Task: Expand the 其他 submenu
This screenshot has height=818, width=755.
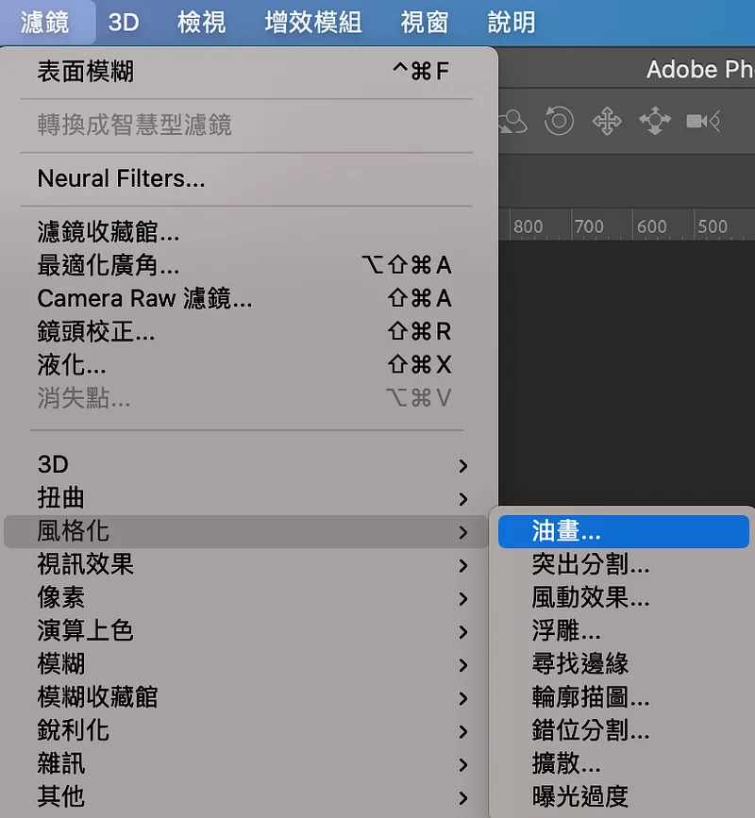Action: tap(246, 797)
